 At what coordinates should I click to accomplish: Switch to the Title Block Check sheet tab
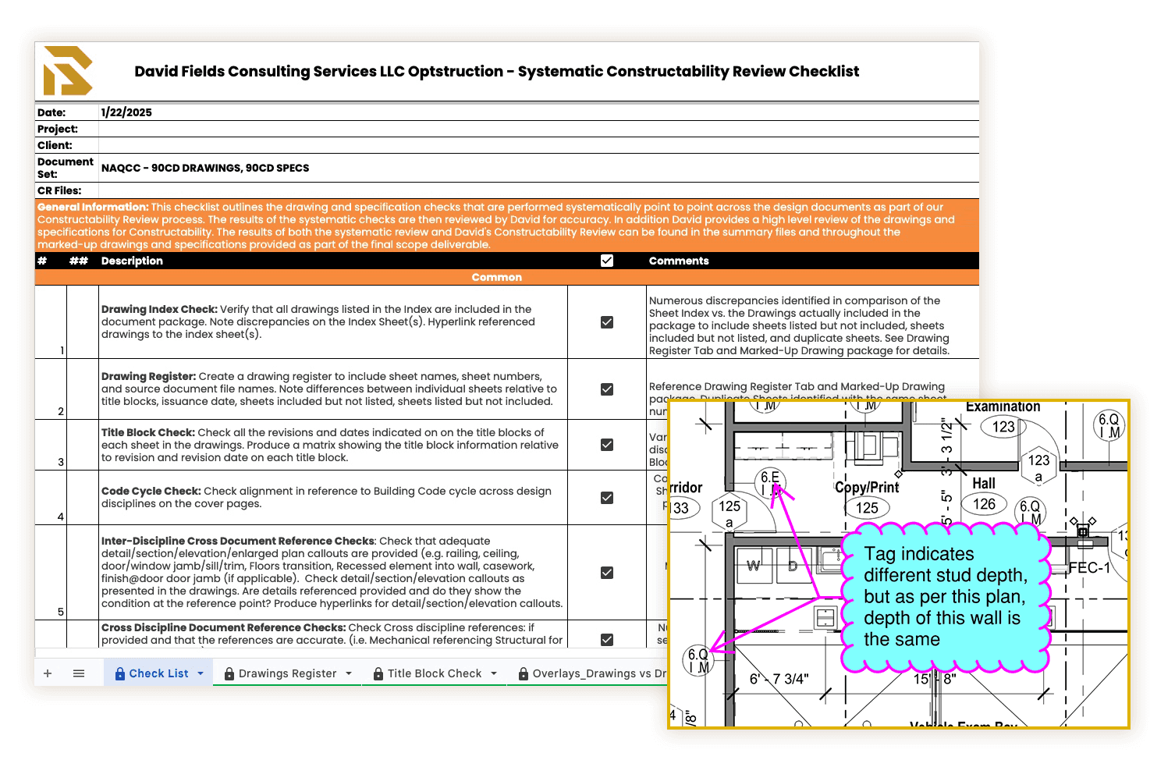[435, 673]
